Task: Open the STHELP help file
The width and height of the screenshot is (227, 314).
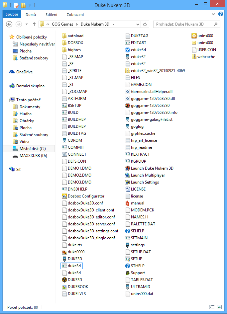Action: click(135, 266)
